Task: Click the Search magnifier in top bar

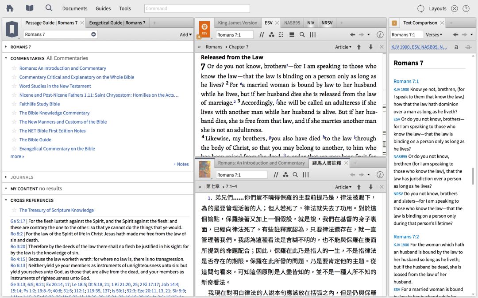Action: (49, 8)
